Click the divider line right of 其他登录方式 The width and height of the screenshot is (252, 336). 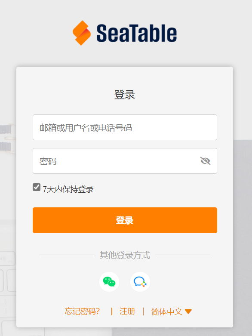click(x=183, y=255)
